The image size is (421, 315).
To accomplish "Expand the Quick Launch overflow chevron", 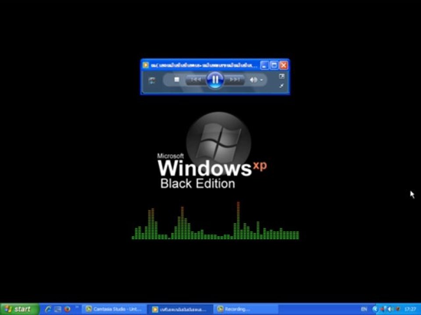I will click(x=77, y=307).
